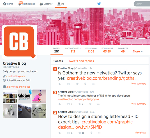This screenshot has height=138, width=150.
Task: View the Following 1,109 list
Action: point(91,50)
